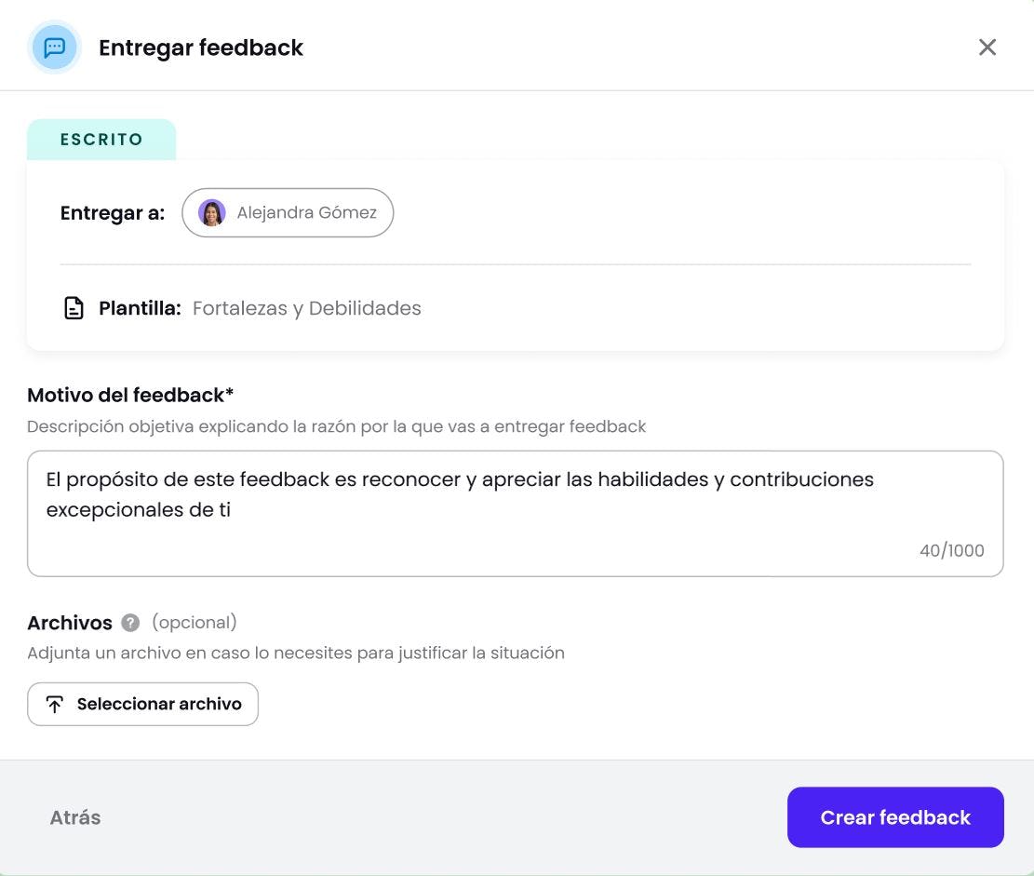Click Alejandra Gómez's avatar photo
The height and width of the screenshot is (876, 1034).
[x=211, y=212]
